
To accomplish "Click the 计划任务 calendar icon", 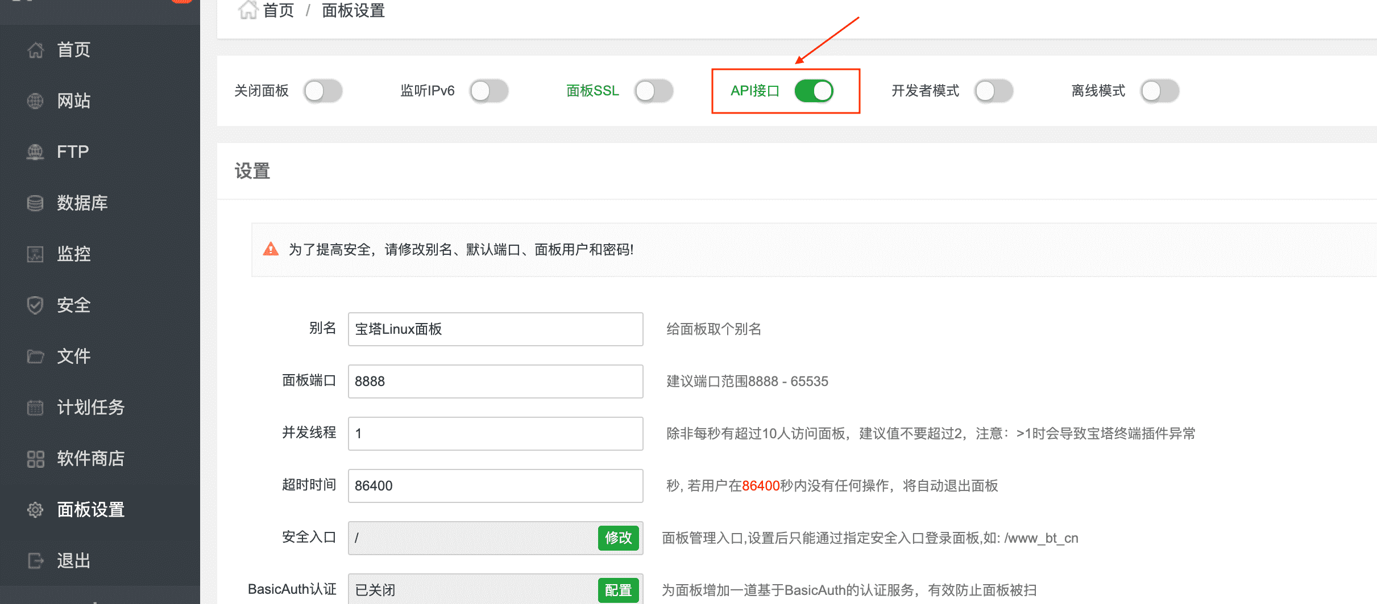I will click(x=35, y=408).
